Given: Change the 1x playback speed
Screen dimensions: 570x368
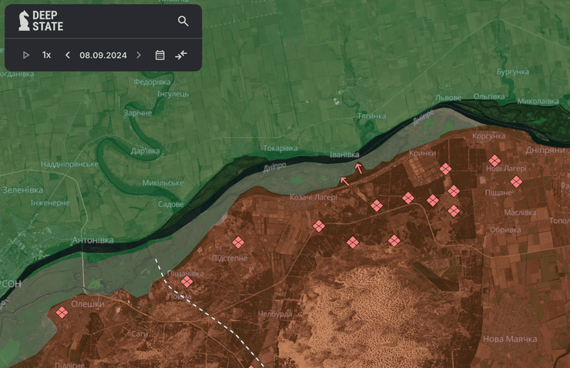Looking at the screenshot, I should pyautogui.click(x=46, y=55).
